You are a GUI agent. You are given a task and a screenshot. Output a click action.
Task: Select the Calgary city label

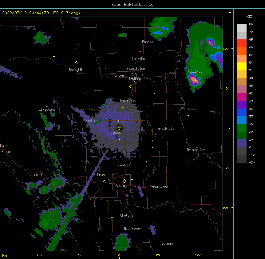point(123,185)
